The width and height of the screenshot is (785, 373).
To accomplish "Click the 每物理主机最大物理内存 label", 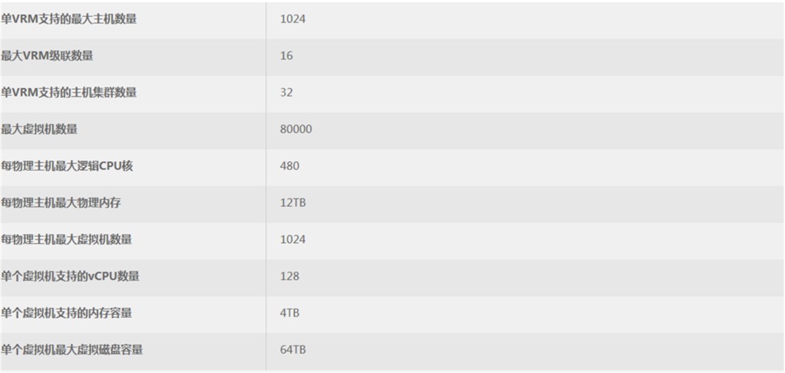I will click(x=61, y=203).
